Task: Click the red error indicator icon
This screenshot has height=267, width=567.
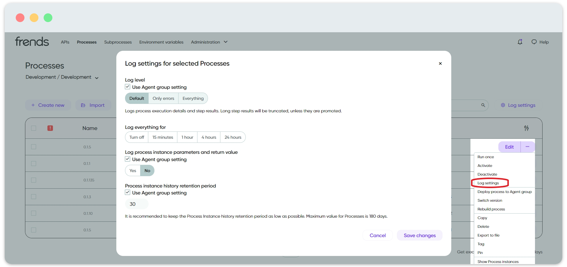Action: coord(50,128)
